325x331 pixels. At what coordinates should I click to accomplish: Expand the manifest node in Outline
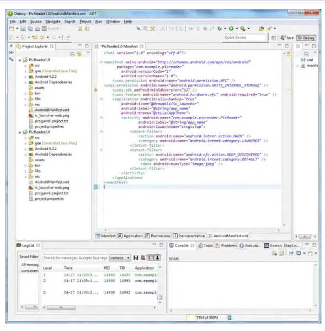(297, 66)
